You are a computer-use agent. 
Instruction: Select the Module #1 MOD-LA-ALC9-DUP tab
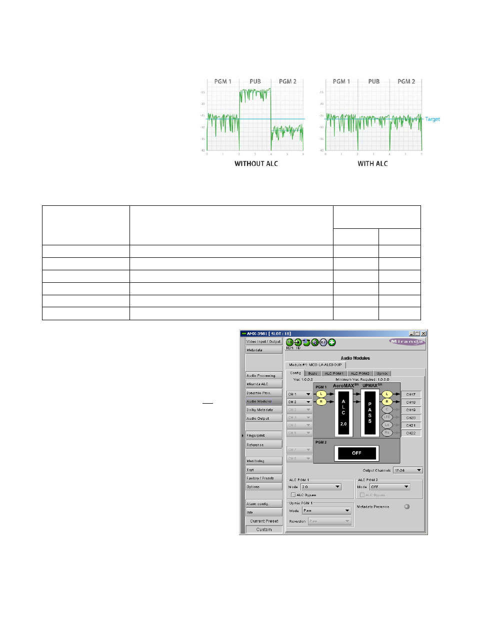pyautogui.click(x=315, y=365)
